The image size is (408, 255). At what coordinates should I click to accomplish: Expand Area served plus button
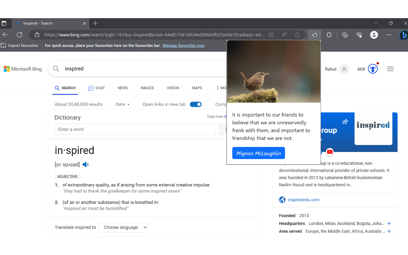coord(389,231)
